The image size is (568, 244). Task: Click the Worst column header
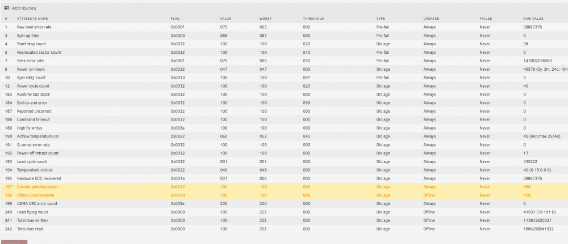pos(265,19)
